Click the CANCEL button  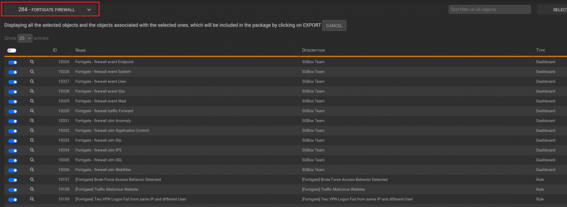tap(334, 25)
